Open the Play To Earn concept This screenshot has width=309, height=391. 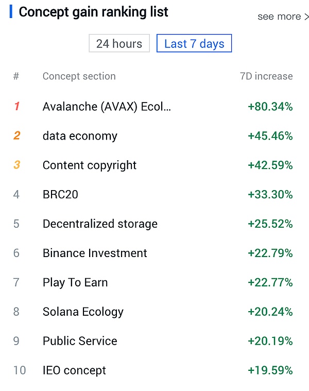coord(75,282)
